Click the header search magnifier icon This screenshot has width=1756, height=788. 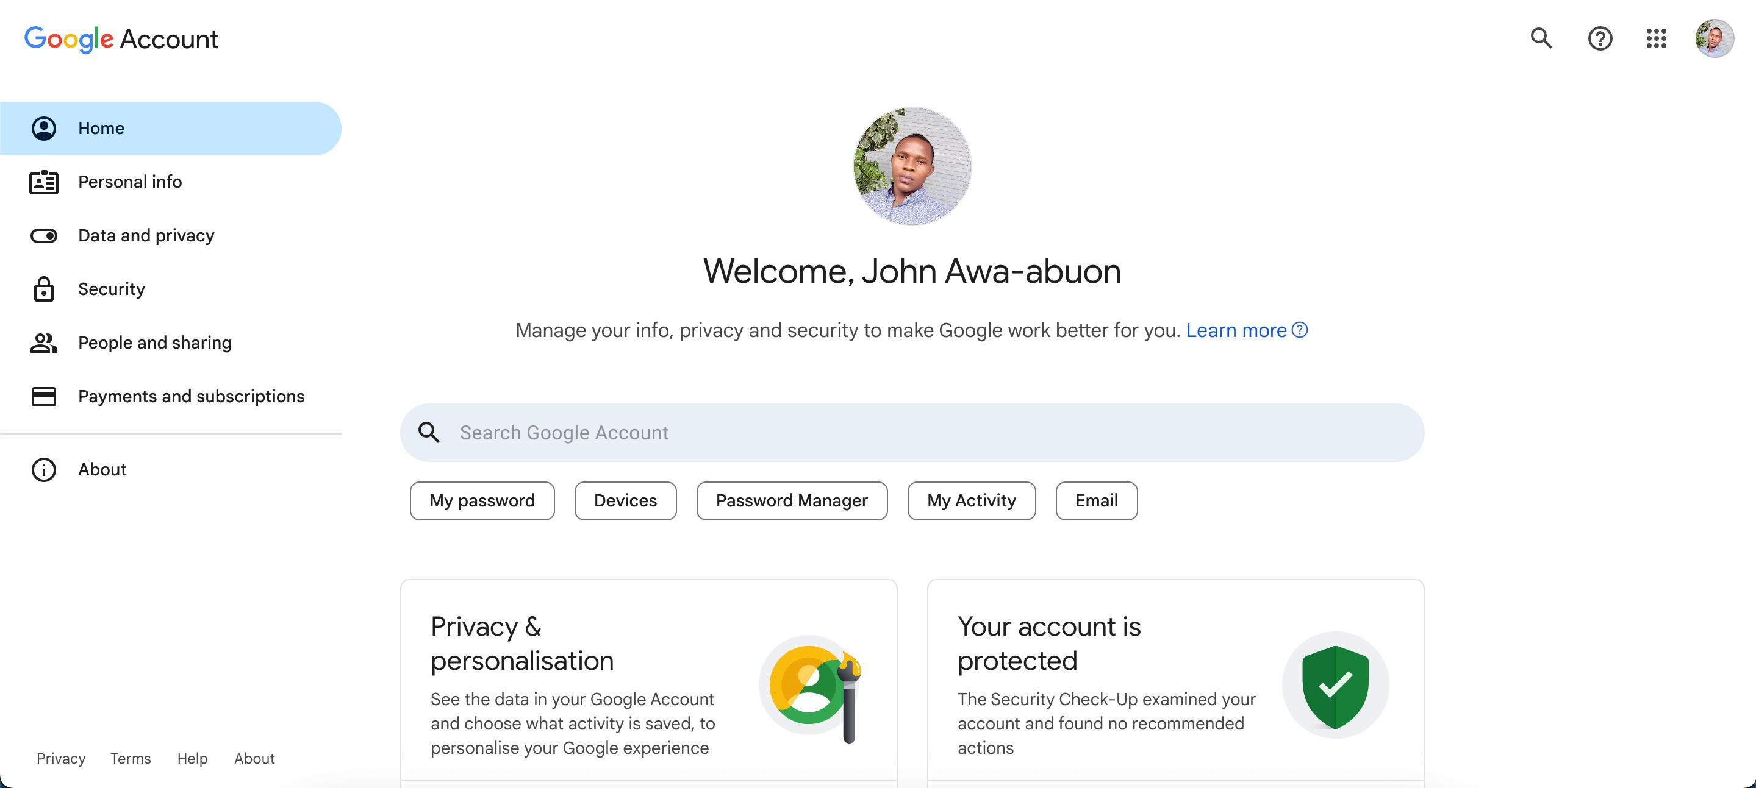point(1541,38)
